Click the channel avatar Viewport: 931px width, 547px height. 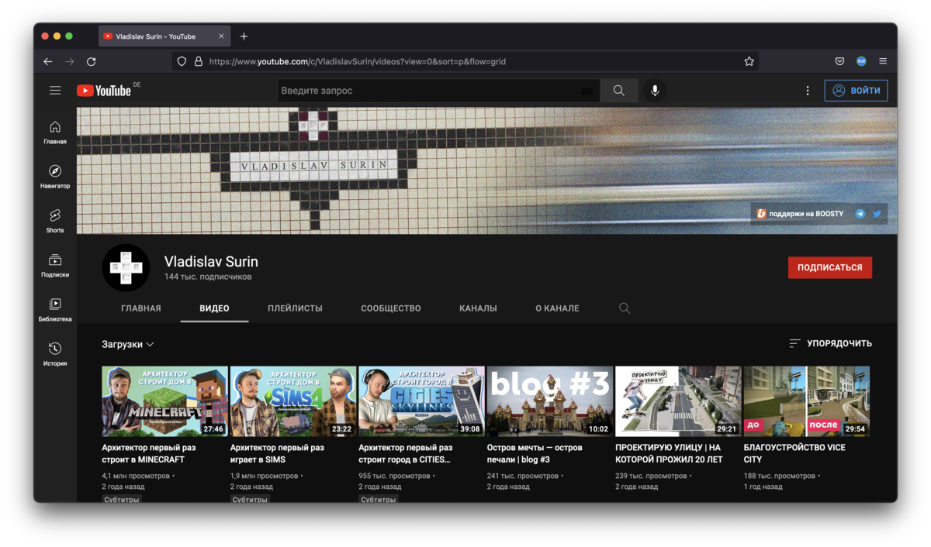[x=126, y=268]
